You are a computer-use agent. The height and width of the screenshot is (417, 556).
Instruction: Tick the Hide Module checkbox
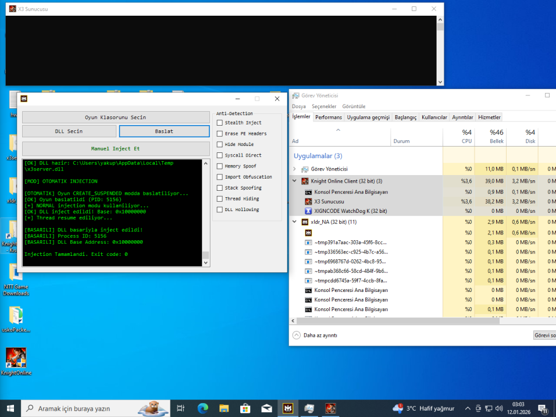coord(220,144)
